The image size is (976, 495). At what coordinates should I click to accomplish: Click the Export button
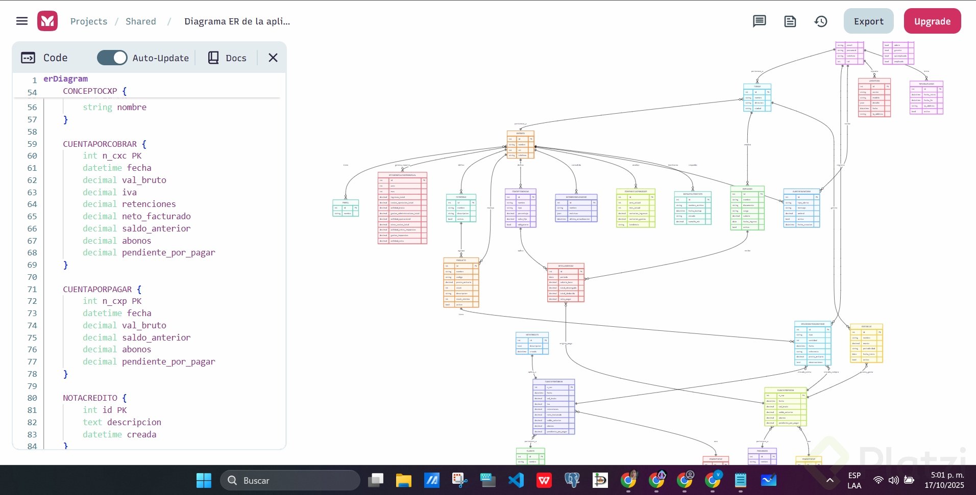pos(869,21)
